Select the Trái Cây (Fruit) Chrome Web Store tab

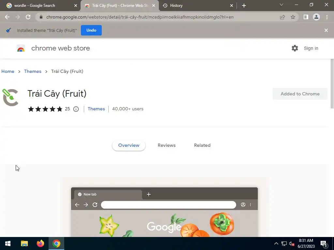tap(120, 6)
